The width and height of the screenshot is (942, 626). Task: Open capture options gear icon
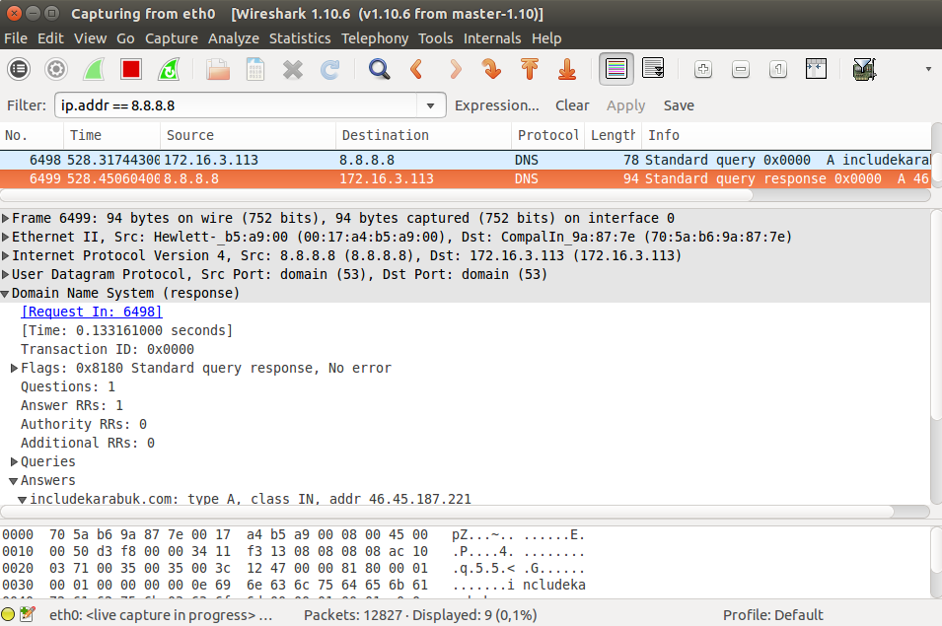click(x=56, y=69)
